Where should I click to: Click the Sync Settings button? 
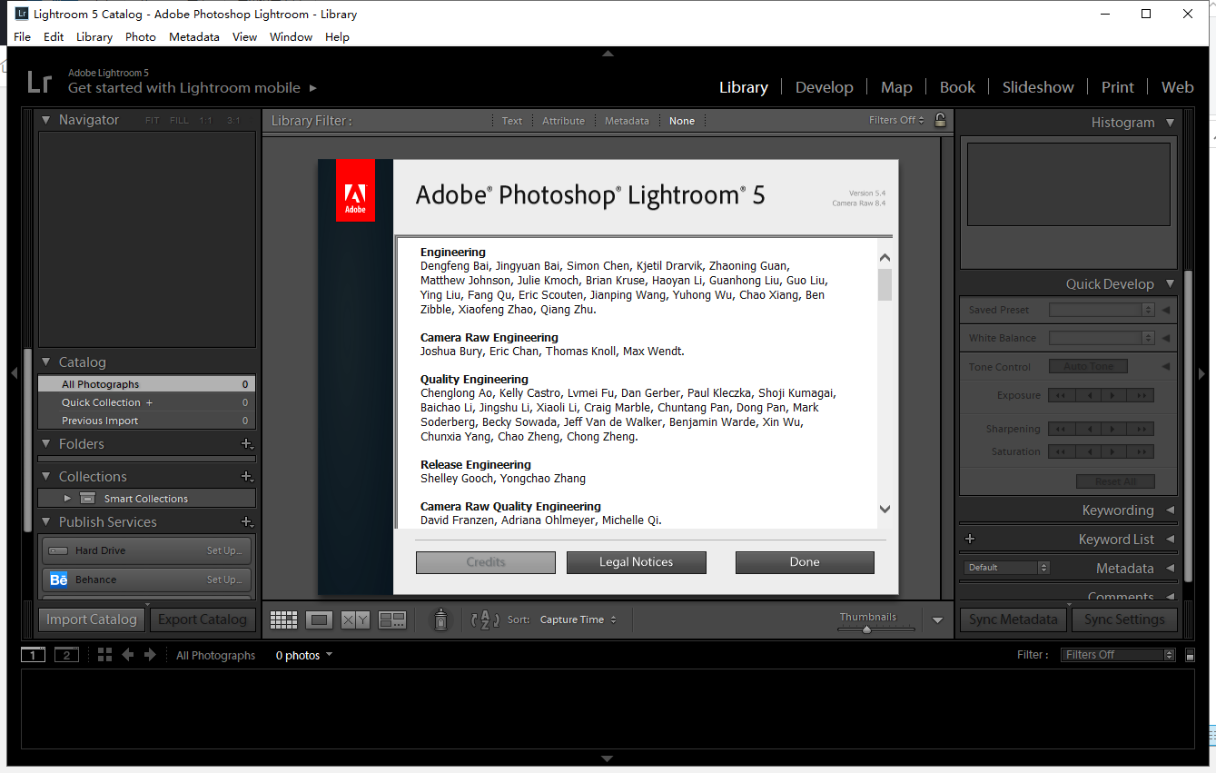point(1124,619)
